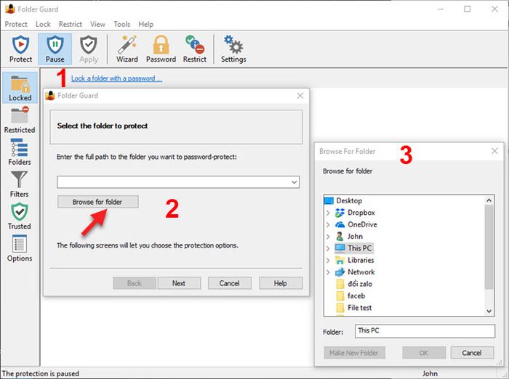Click 'The protection is paused' status text
Screen dimensions: 509x379
coord(41,373)
